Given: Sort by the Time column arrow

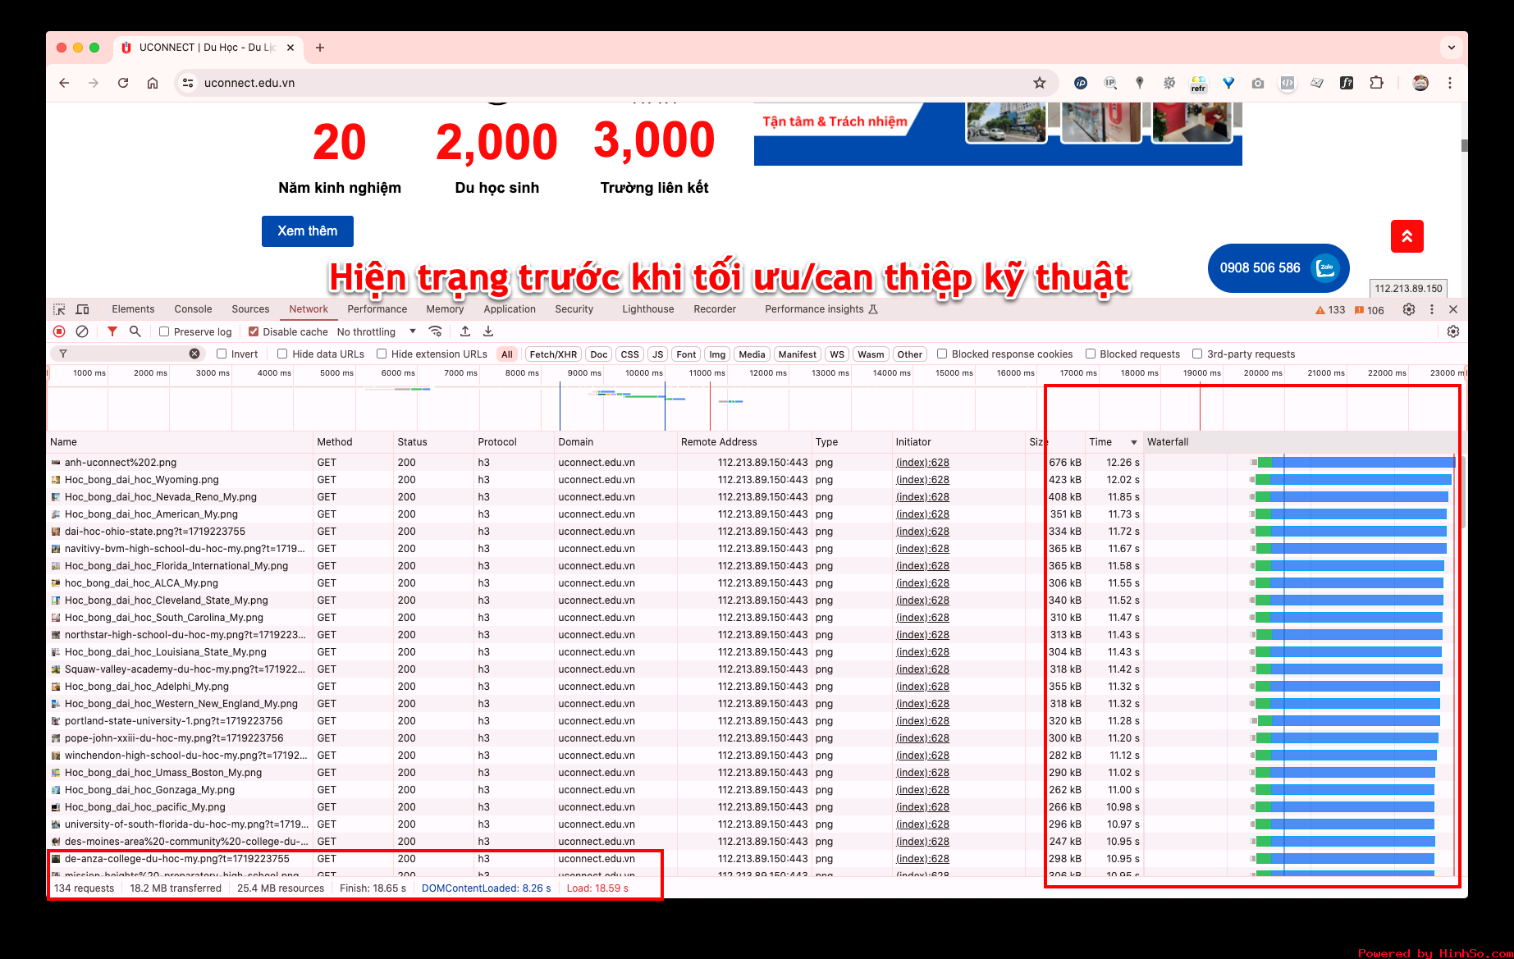Looking at the screenshot, I should click(x=1134, y=442).
